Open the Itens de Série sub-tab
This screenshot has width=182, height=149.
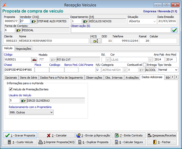[x=29, y=78]
